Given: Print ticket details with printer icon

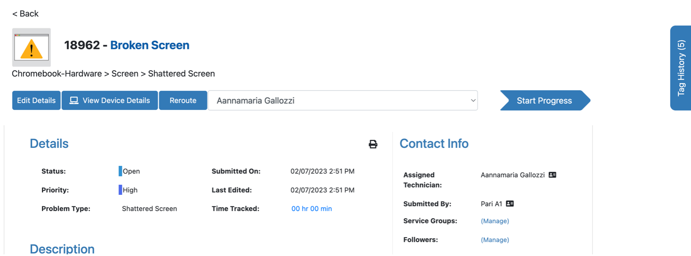Looking at the screenshot, I should [x=373, y=144].
